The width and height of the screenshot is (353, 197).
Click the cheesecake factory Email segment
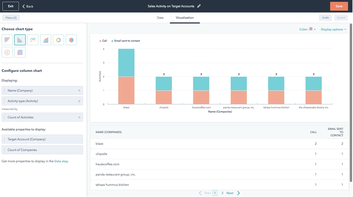[x=314, y=84]
